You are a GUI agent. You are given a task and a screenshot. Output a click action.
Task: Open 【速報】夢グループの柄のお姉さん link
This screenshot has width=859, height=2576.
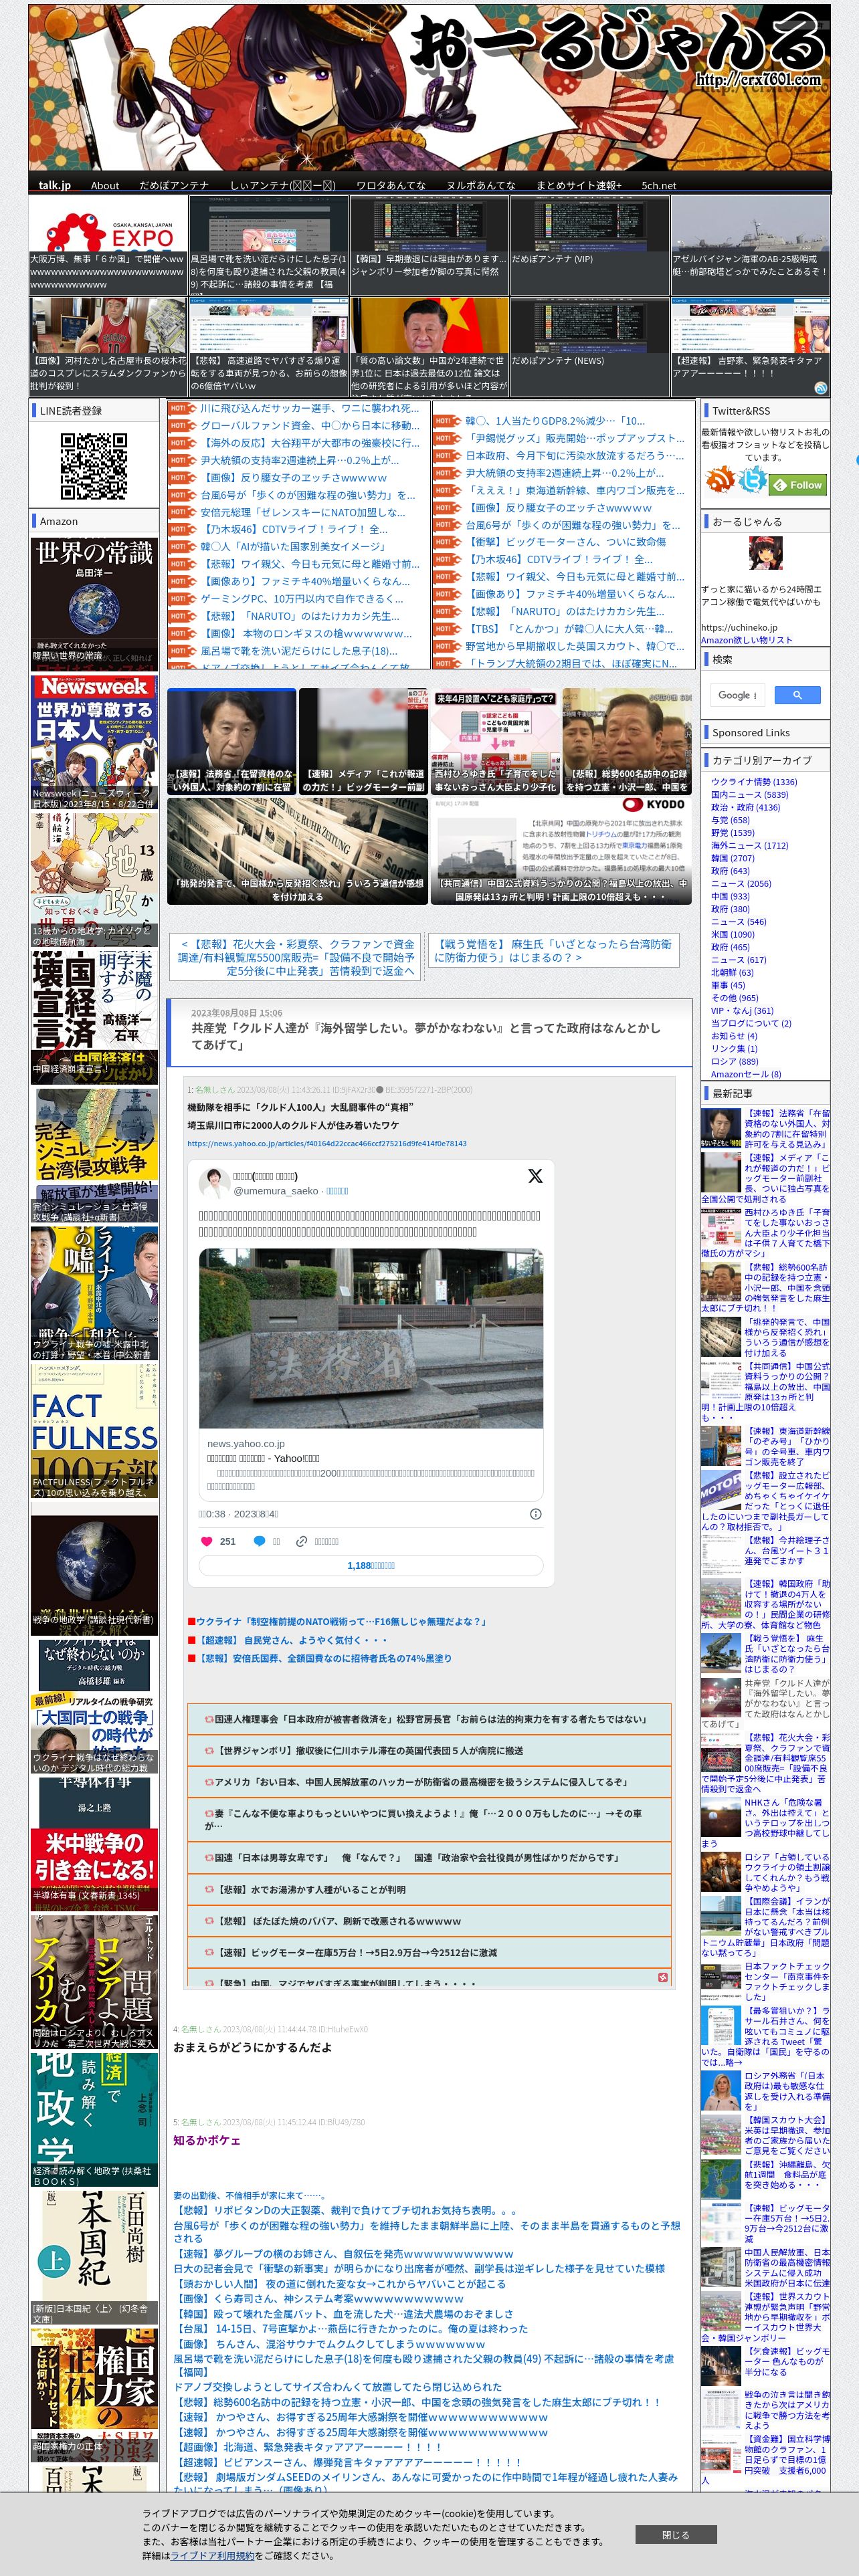[x=344, y=2254]
